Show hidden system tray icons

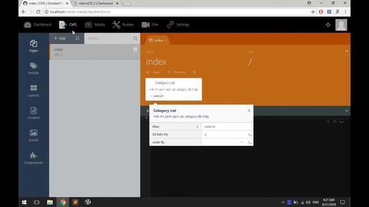coord(283,202)
